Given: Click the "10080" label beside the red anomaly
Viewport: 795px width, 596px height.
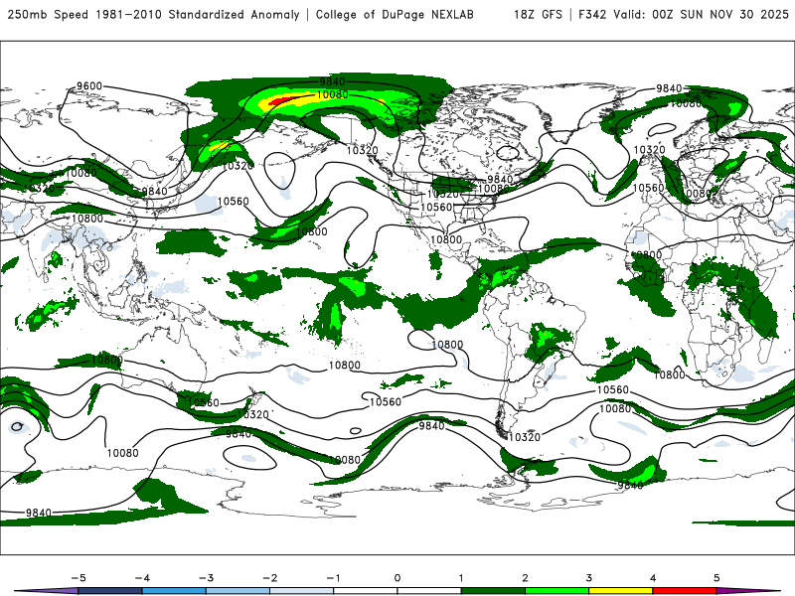Looking at the screenshot, I should tap(332, 94).
